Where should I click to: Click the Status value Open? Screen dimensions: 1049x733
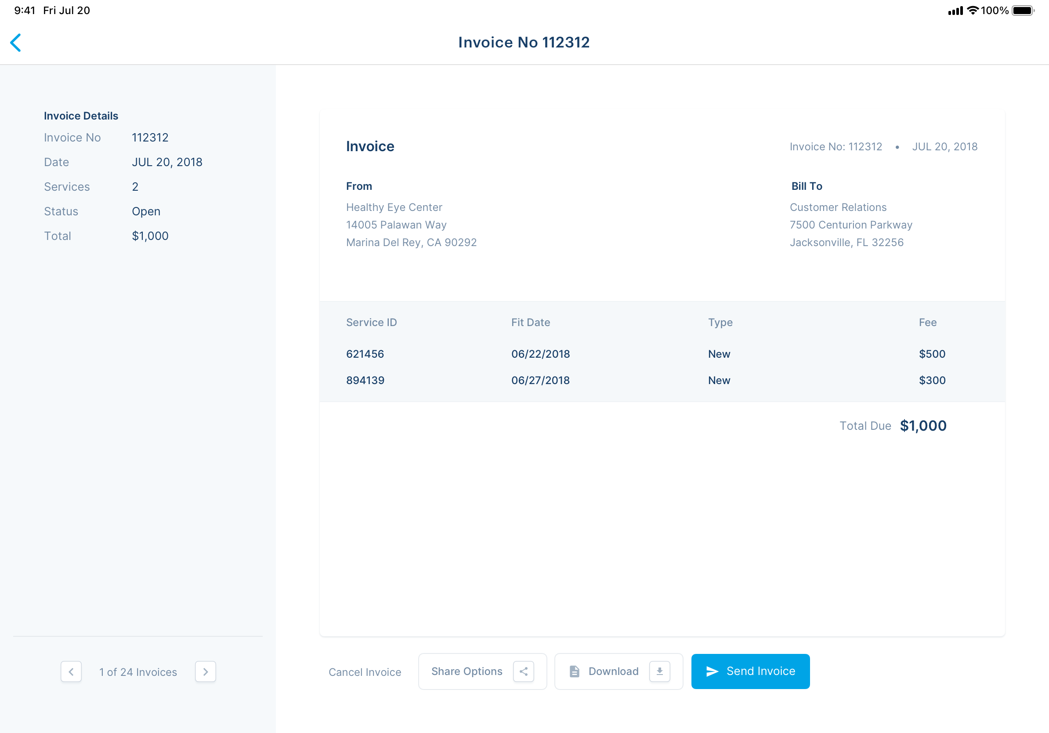click(x=146, y=211)
